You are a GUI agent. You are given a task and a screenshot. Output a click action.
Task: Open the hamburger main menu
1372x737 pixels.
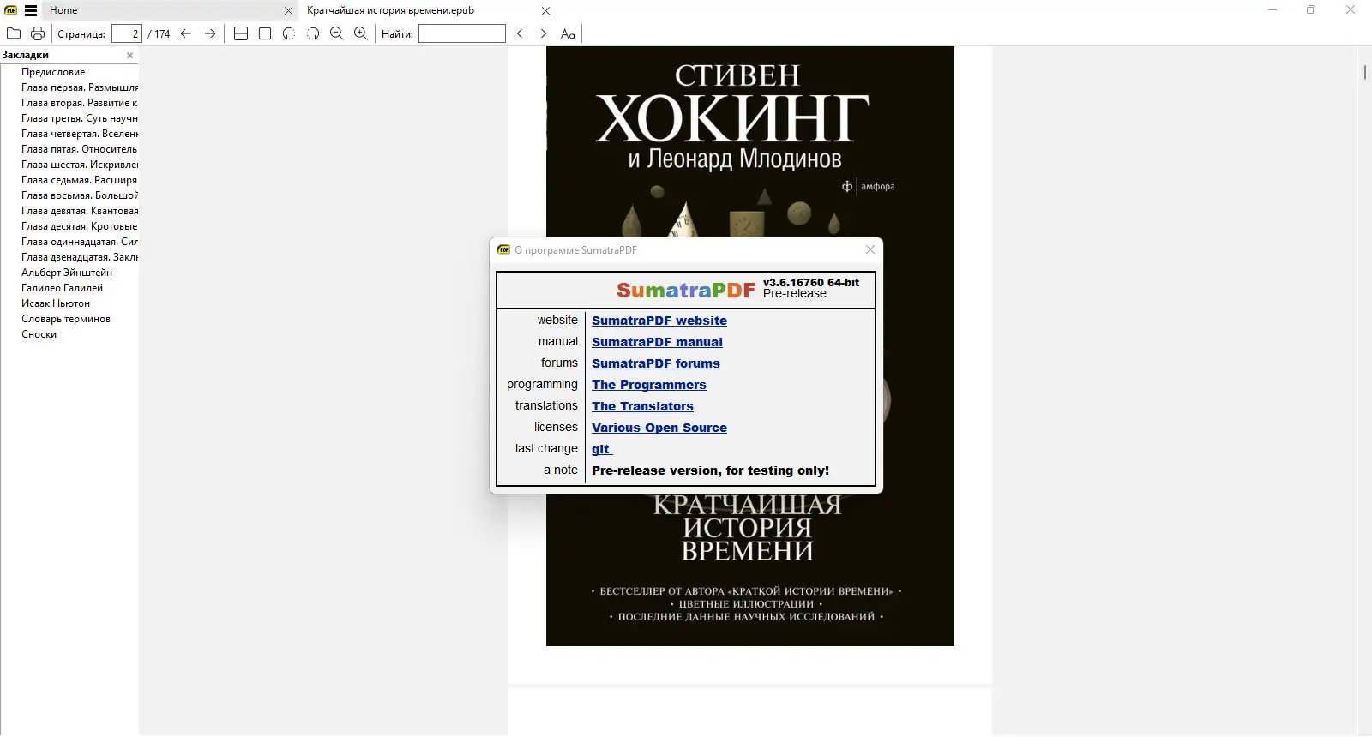(x=31, y=10)
